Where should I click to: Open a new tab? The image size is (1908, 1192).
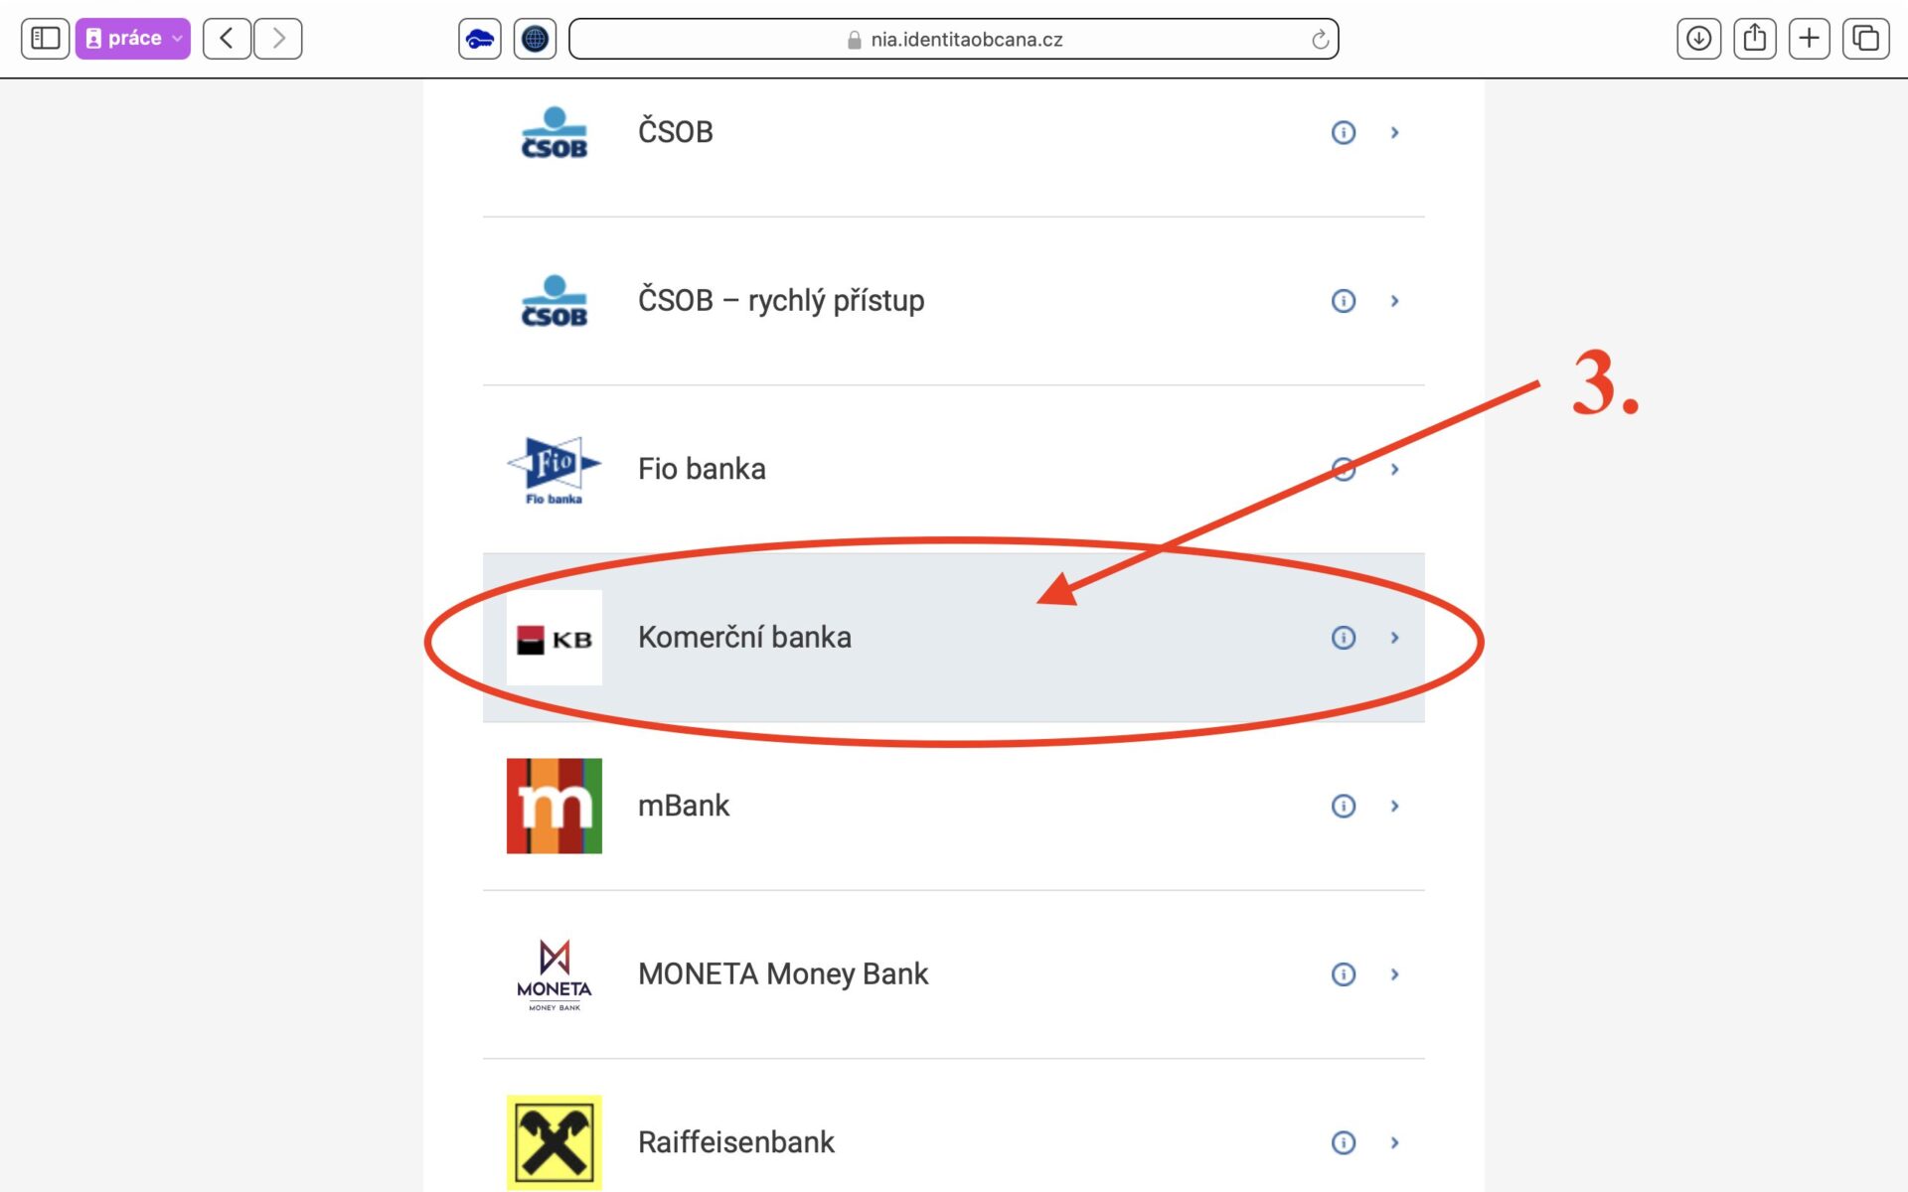[1810, 39]
